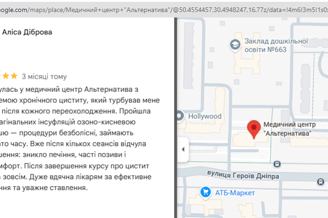Click the АТБ-Маркет shopping cart icon

tap(206, 192)
